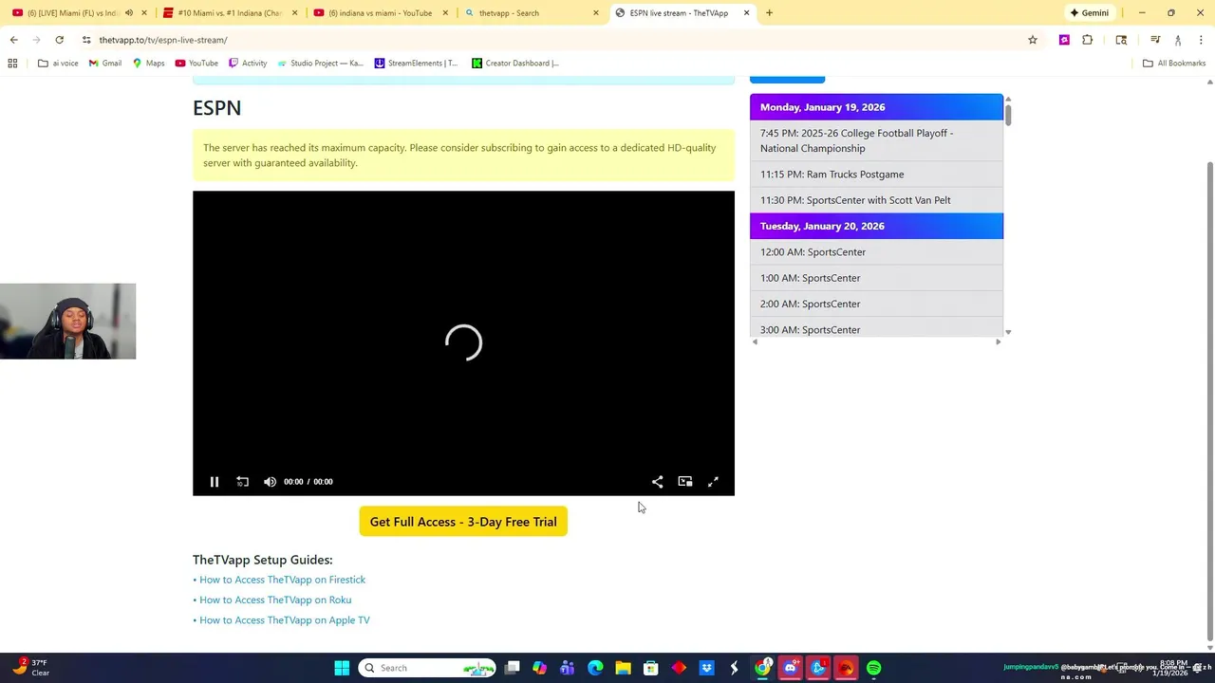Reload the current page
1215x683 pixels.
(x=59, y=40)
